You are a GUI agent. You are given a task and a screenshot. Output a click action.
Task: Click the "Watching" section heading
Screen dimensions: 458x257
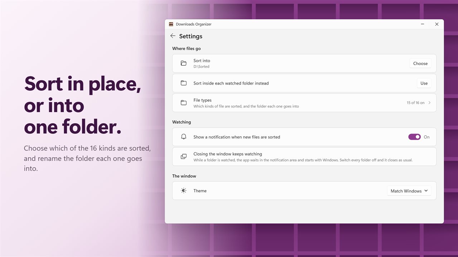pos(181,122)
